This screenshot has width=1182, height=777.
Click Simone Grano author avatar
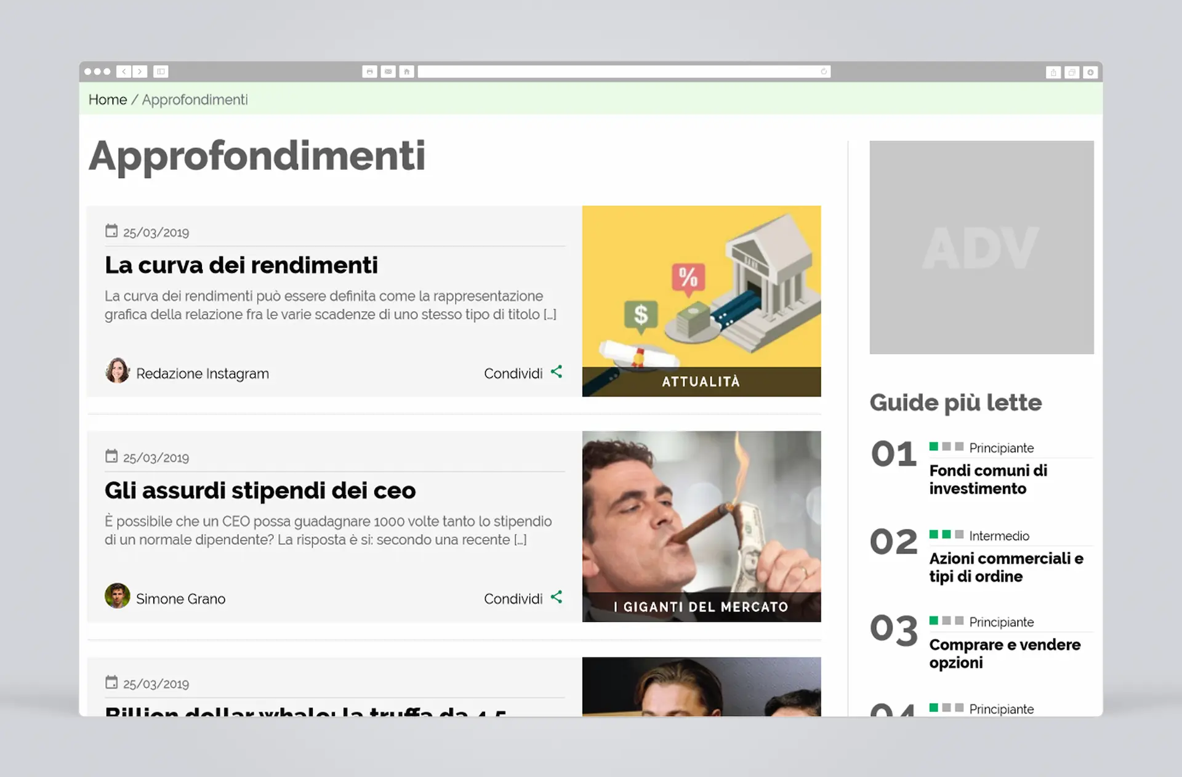[117, 596]
